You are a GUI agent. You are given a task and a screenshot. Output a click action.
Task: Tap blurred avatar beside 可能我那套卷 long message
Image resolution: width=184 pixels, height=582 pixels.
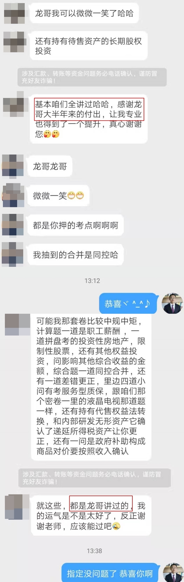coord(17,324)
